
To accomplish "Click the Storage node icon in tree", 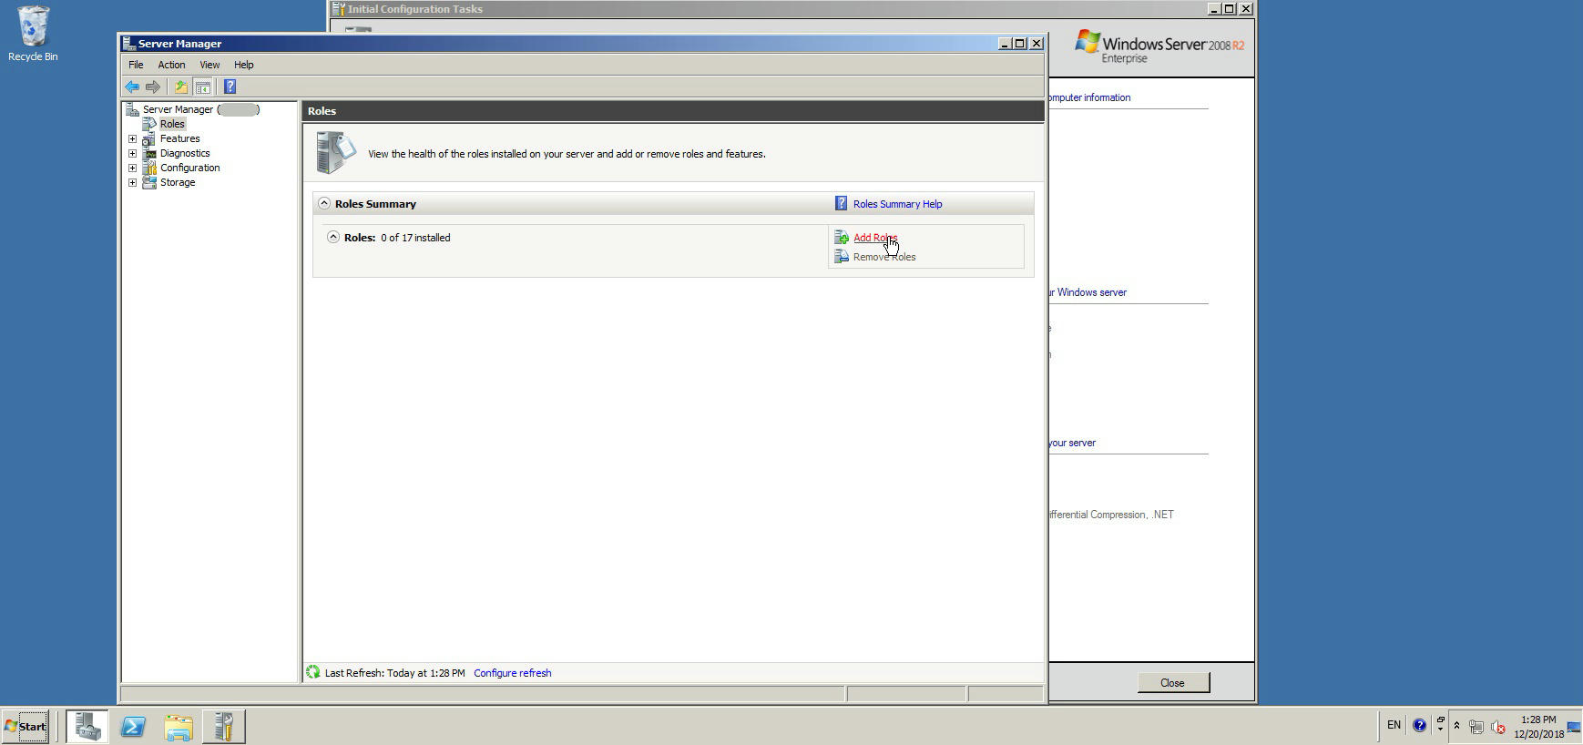I will [x=148, y=182].
